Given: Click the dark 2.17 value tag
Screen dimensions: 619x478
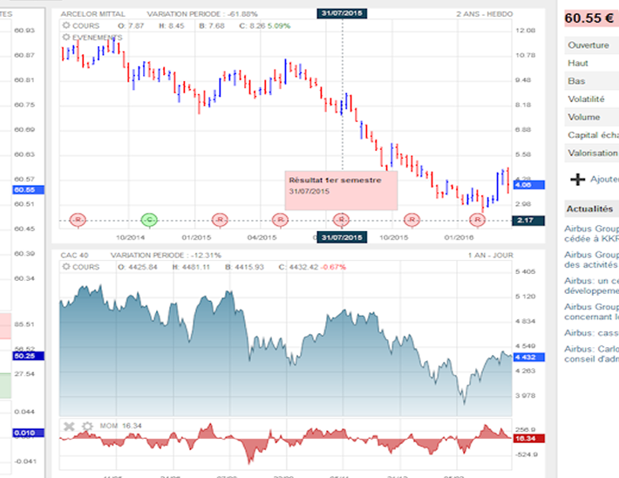Looking at the screenshot, I should click(528, 221).
